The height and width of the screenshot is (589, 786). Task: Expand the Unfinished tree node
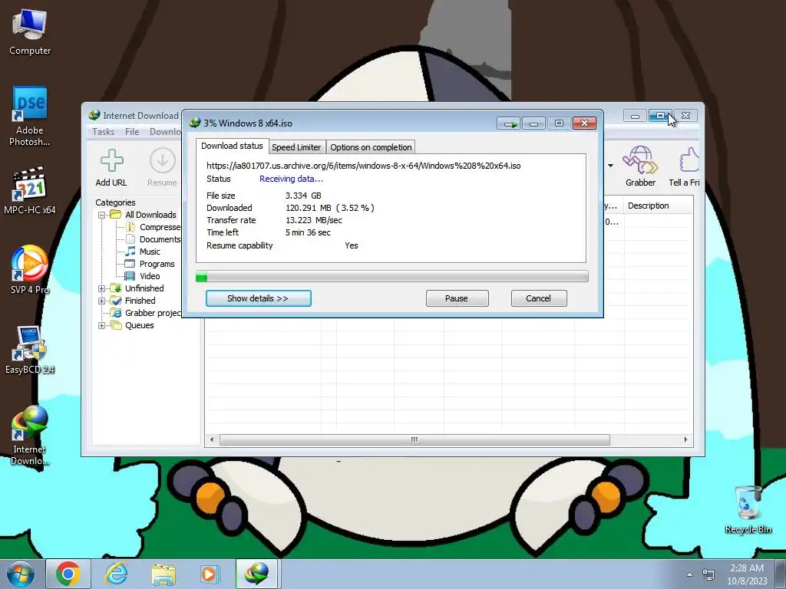coord(102,288)
